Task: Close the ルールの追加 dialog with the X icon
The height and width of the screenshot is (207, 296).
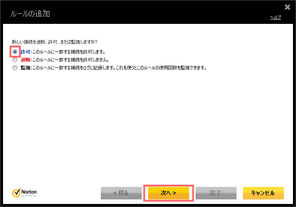Action: [287, 7]
